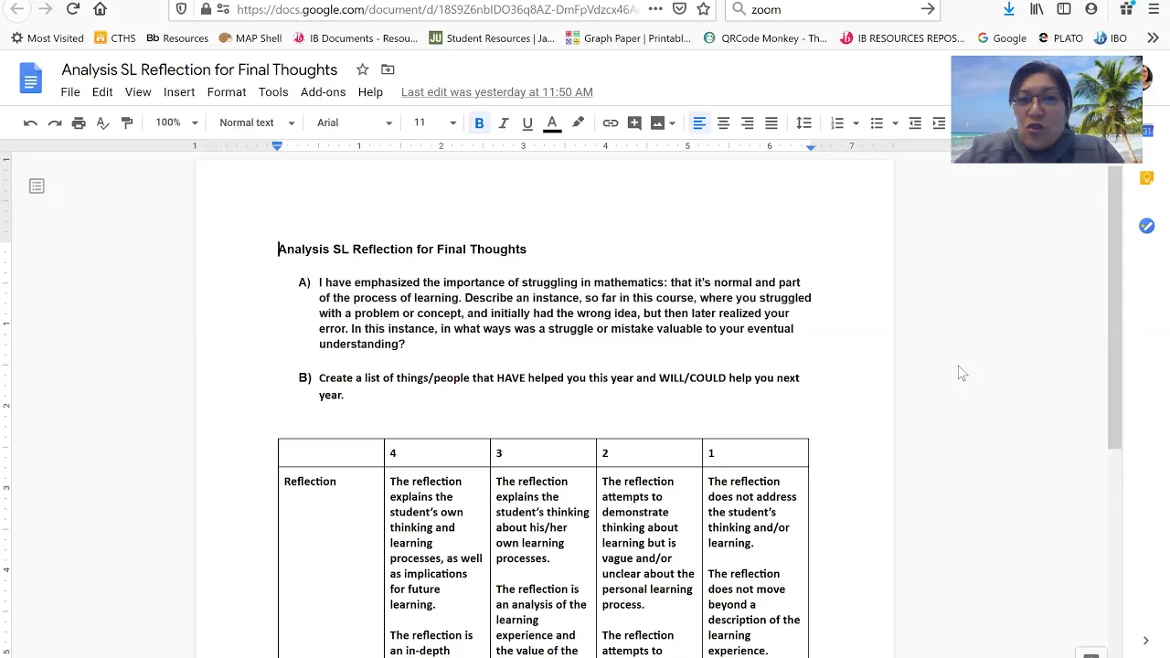Click the document title field

tap(199, 69)
